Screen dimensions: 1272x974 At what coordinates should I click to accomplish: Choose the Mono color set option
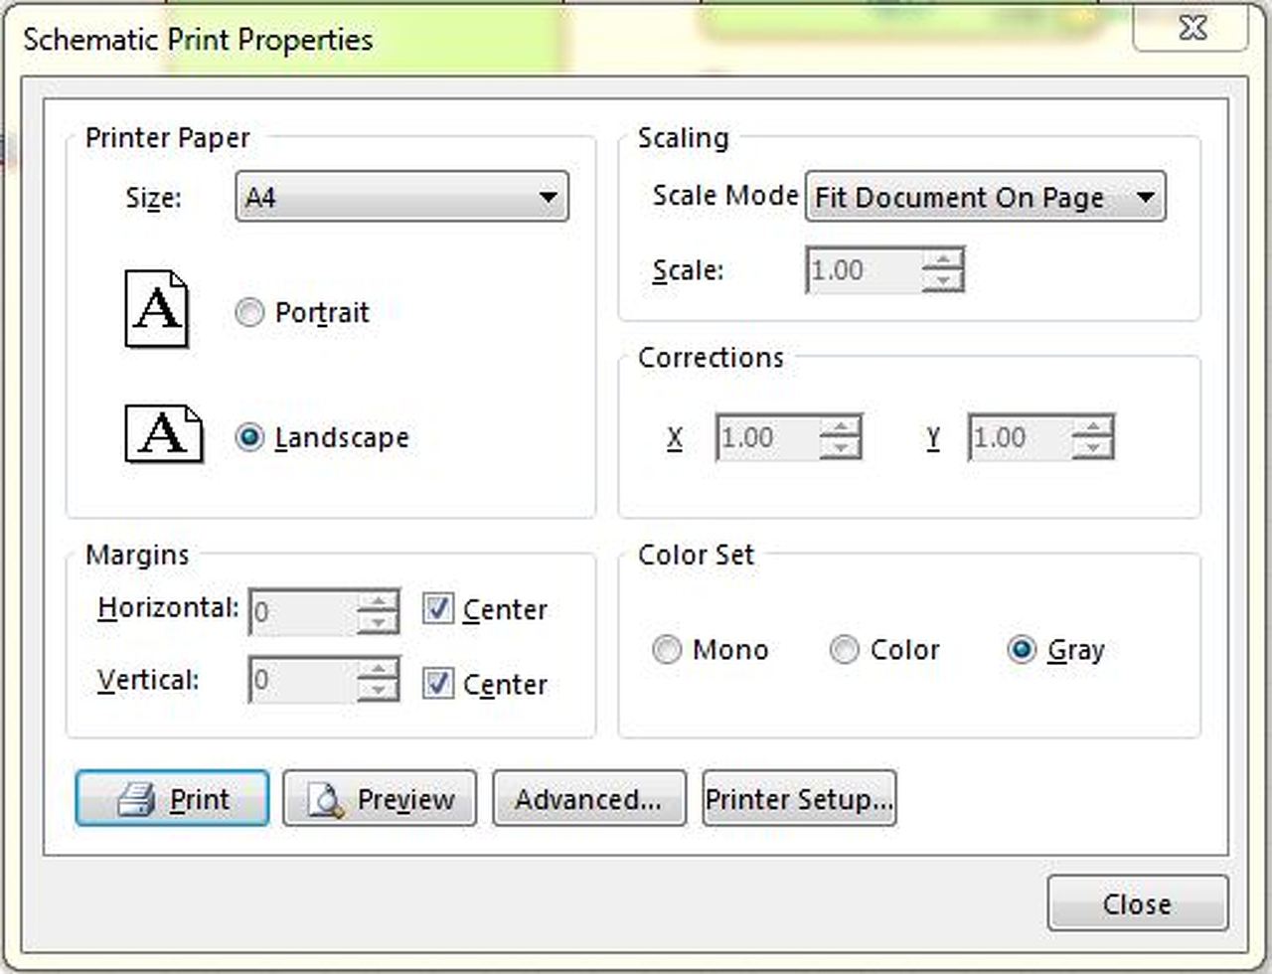pos(667,650)
